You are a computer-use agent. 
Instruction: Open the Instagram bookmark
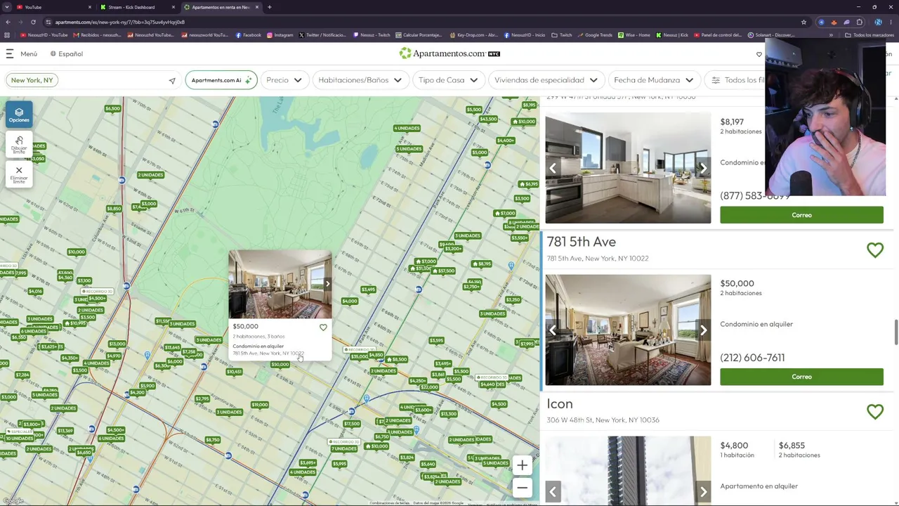click(x=280, y=35)
